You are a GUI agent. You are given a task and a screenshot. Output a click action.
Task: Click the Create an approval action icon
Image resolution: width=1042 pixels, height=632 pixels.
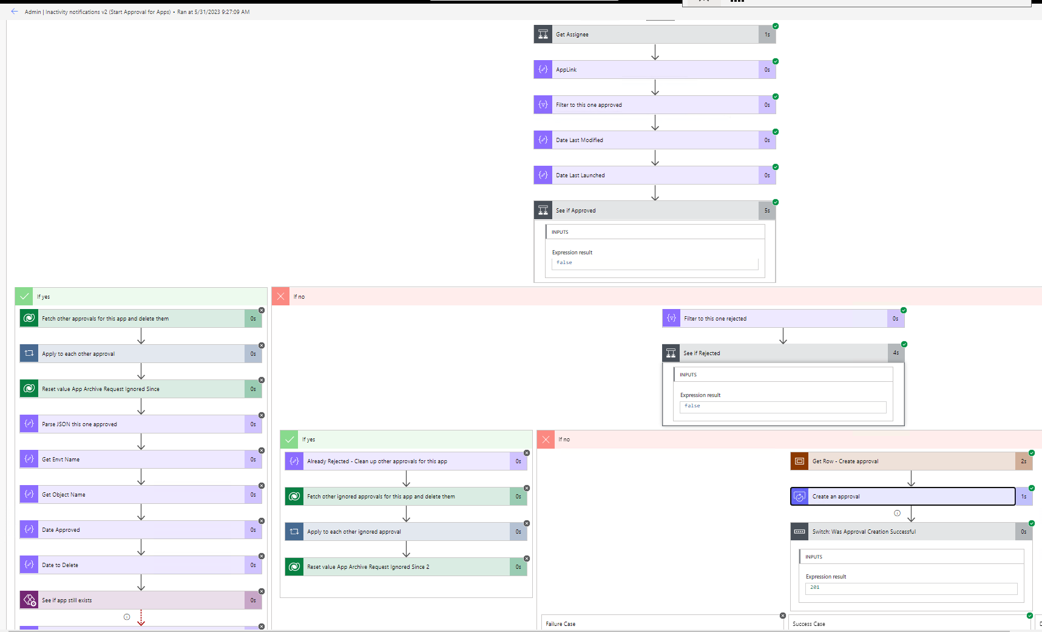pos(800,496)
